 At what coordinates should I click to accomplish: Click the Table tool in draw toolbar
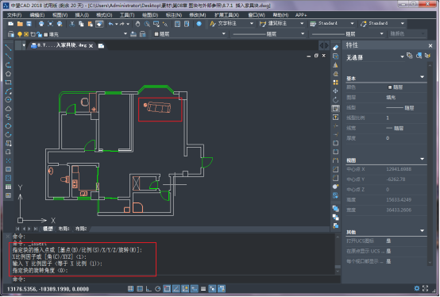pos(9,187)
